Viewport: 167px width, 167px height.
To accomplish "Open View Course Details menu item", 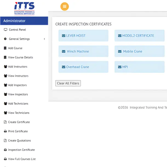I will pyautogui.click(x=20, y=57).
